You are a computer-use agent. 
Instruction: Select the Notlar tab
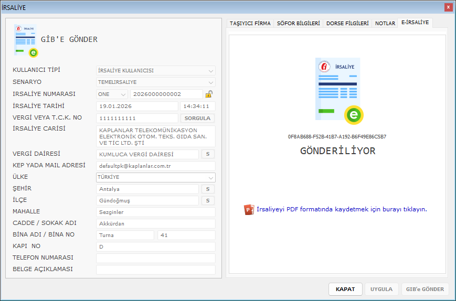385,24
